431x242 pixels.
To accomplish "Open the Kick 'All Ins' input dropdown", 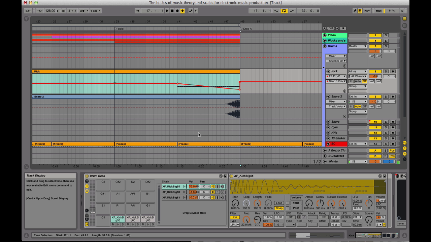I will [358, 71].
